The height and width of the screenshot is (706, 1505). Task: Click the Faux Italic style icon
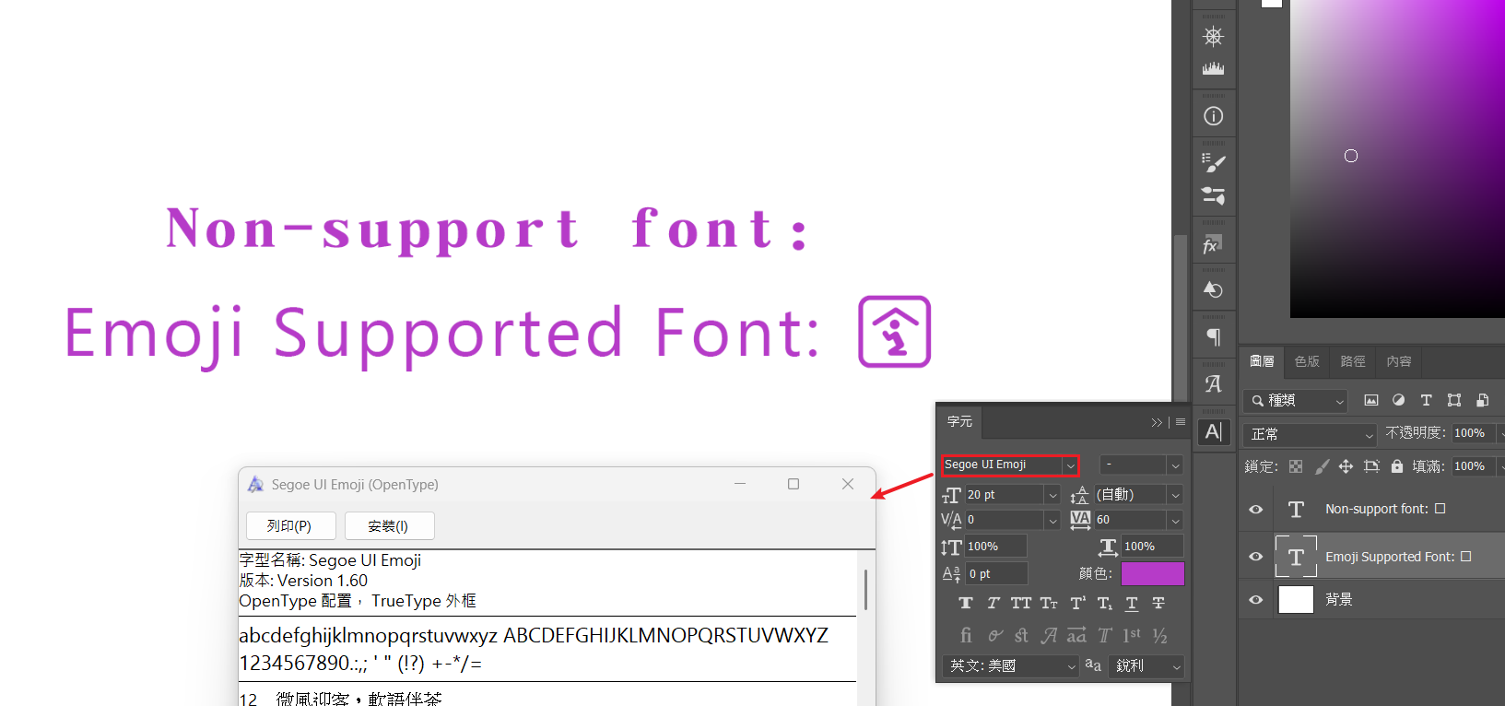pos(994,603)
